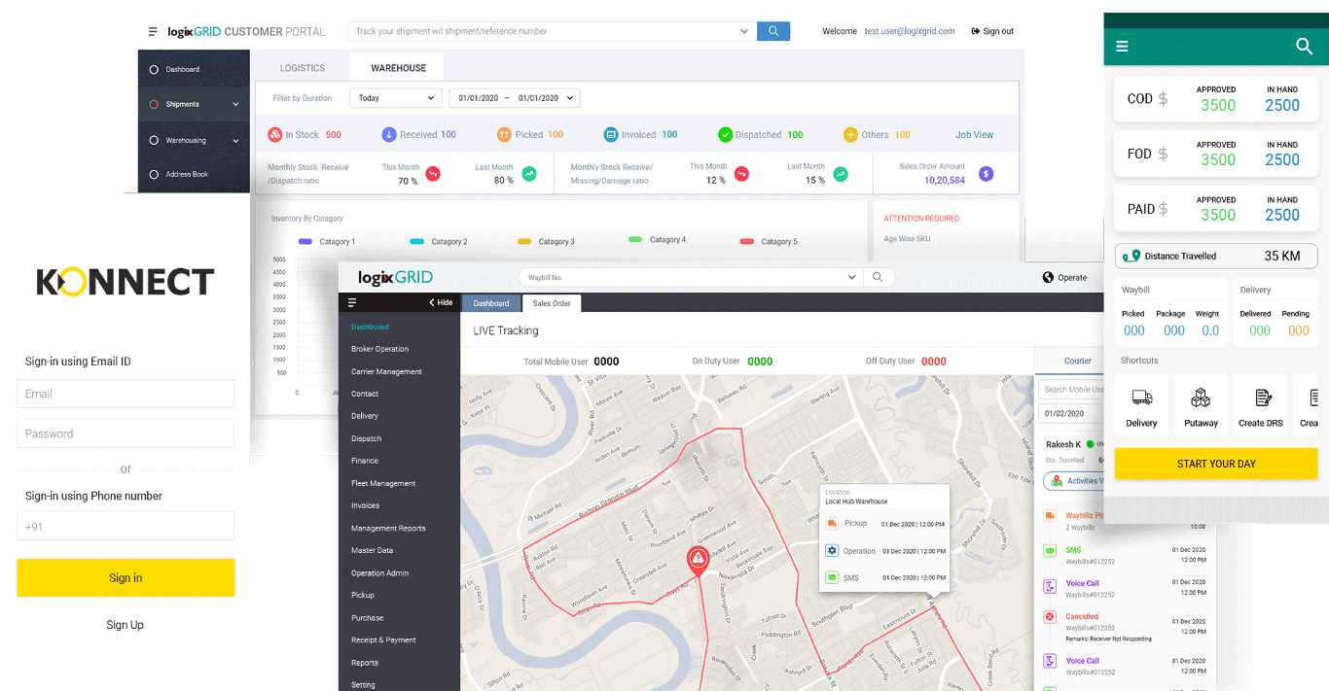Click the Operation gear icon in the map popup
Image resolution: width=1329 pixels, height=691 pixels.
pos(832,551)
